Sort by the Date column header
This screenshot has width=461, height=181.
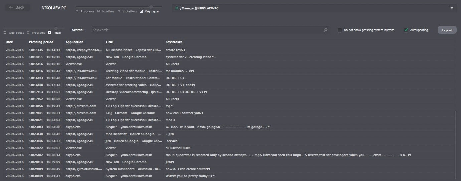[x=9, y=42]
